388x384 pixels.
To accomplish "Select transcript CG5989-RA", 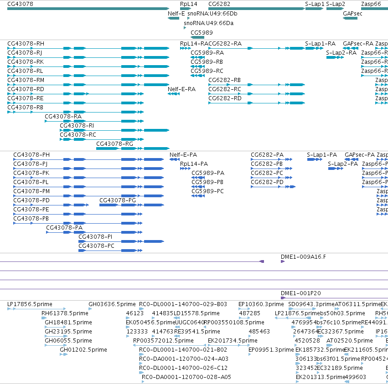I will pyautogui.click(x=207, y=53).
